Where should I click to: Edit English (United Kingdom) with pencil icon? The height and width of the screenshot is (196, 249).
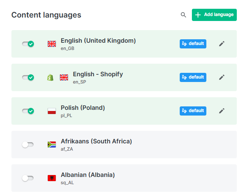222,44
